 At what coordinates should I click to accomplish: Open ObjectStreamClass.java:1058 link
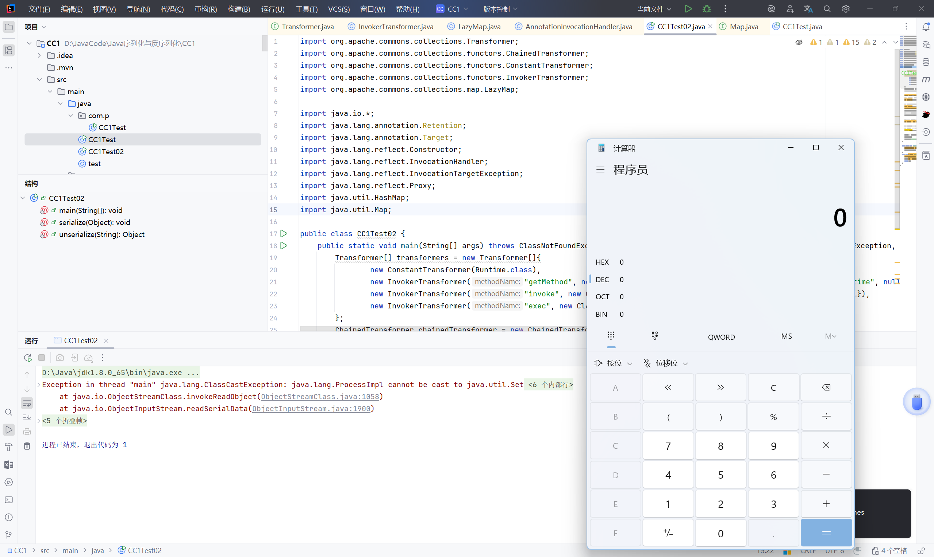pyautogui.click(x=320, y=397)
